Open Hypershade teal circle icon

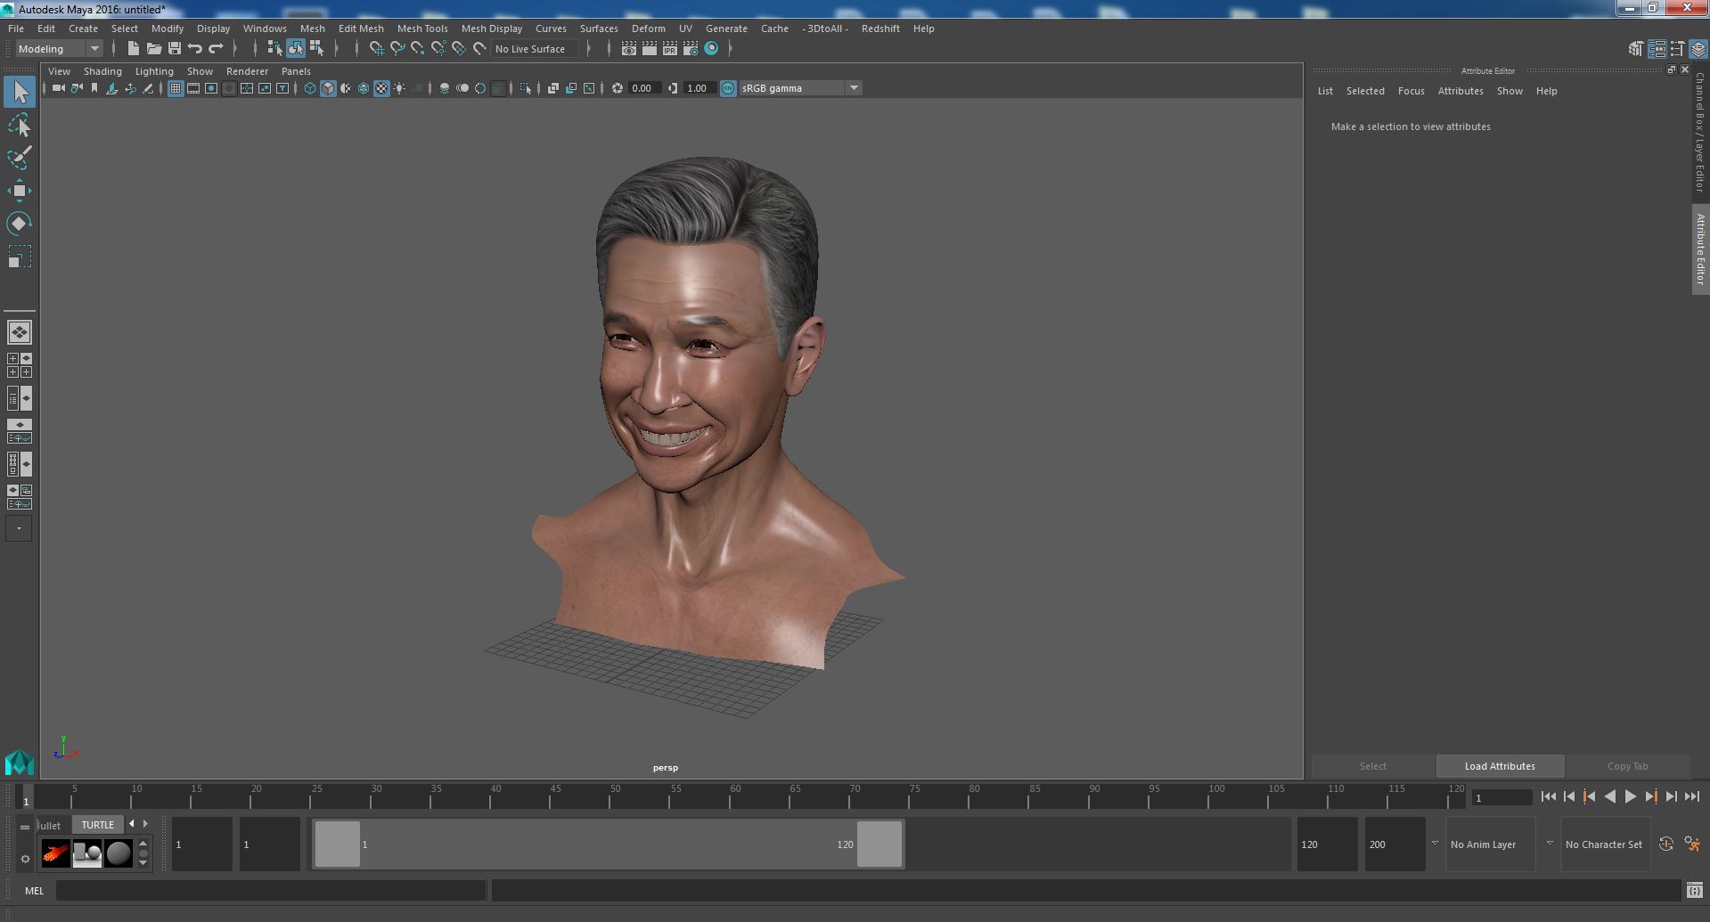click(x=711, y=49)
